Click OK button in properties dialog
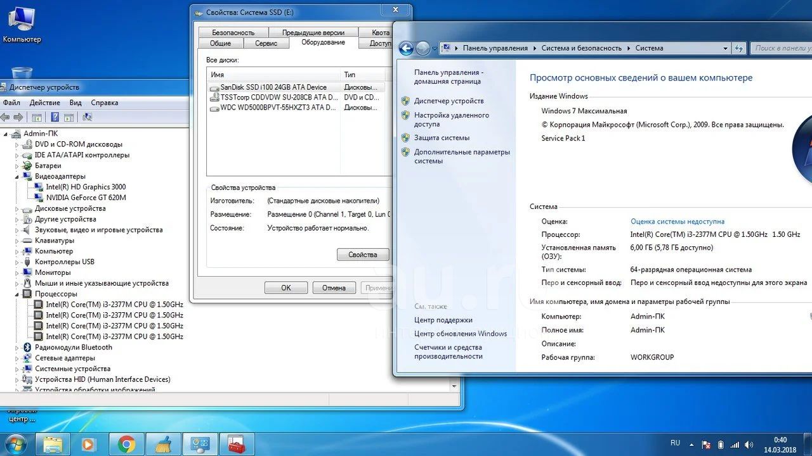This screenshot has height=456, width=812. point(286,288)
